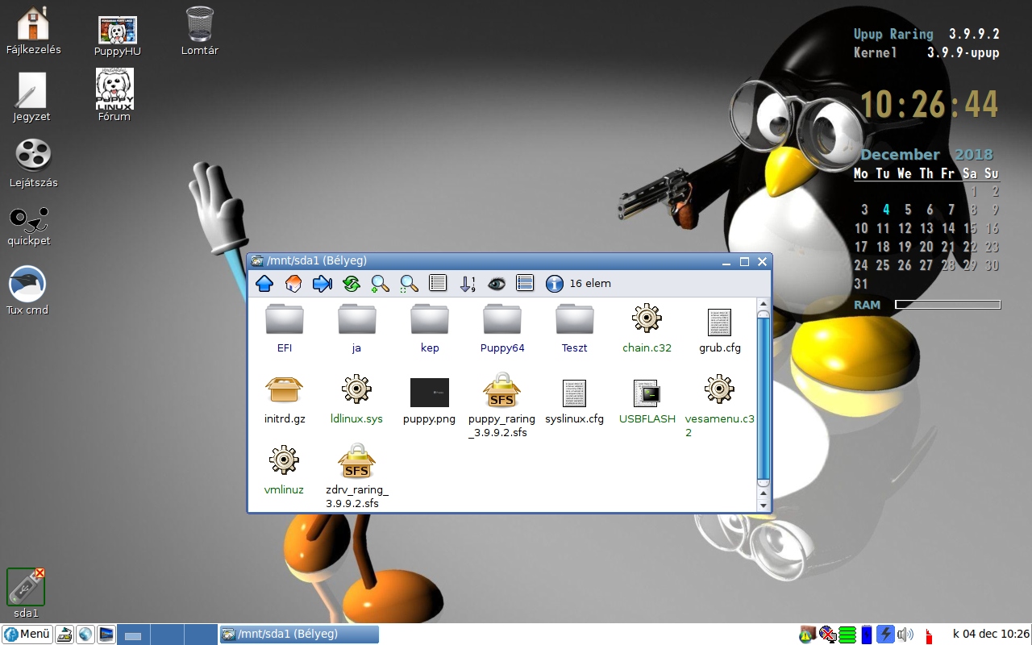Maximize the /mnt/sda1 window
Viewport: 1032px width, 645px height.
[x=744, y=261]
